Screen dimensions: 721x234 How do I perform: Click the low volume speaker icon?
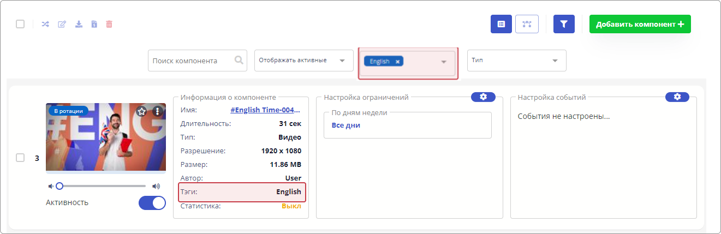tap(51, 186)
